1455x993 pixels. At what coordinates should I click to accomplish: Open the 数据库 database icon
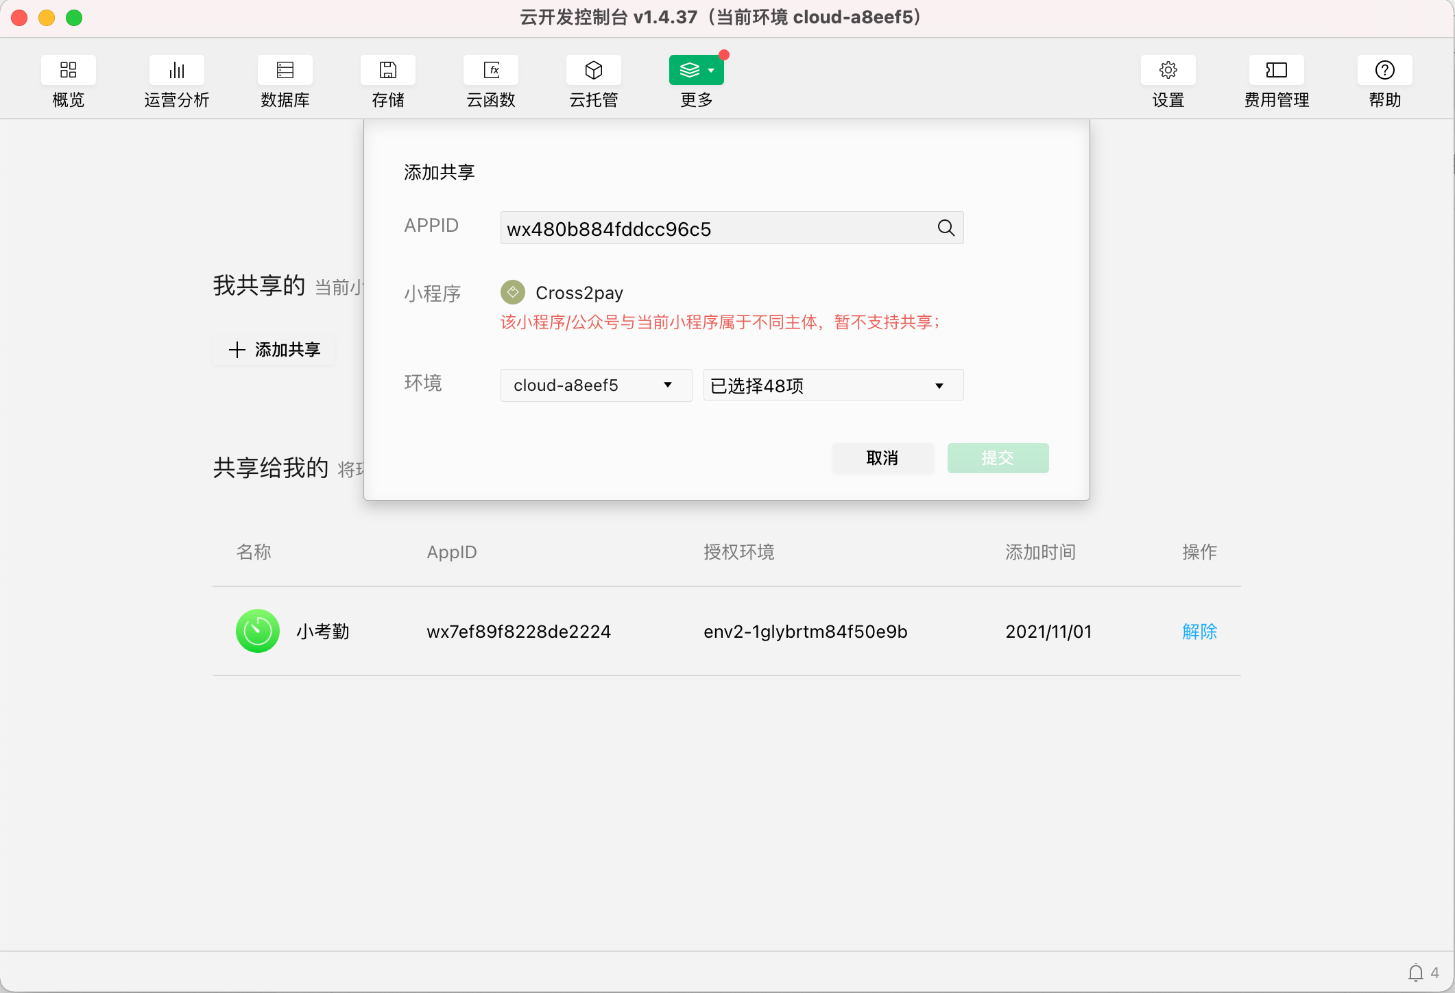pyautogui.click(x=285, y=70)
